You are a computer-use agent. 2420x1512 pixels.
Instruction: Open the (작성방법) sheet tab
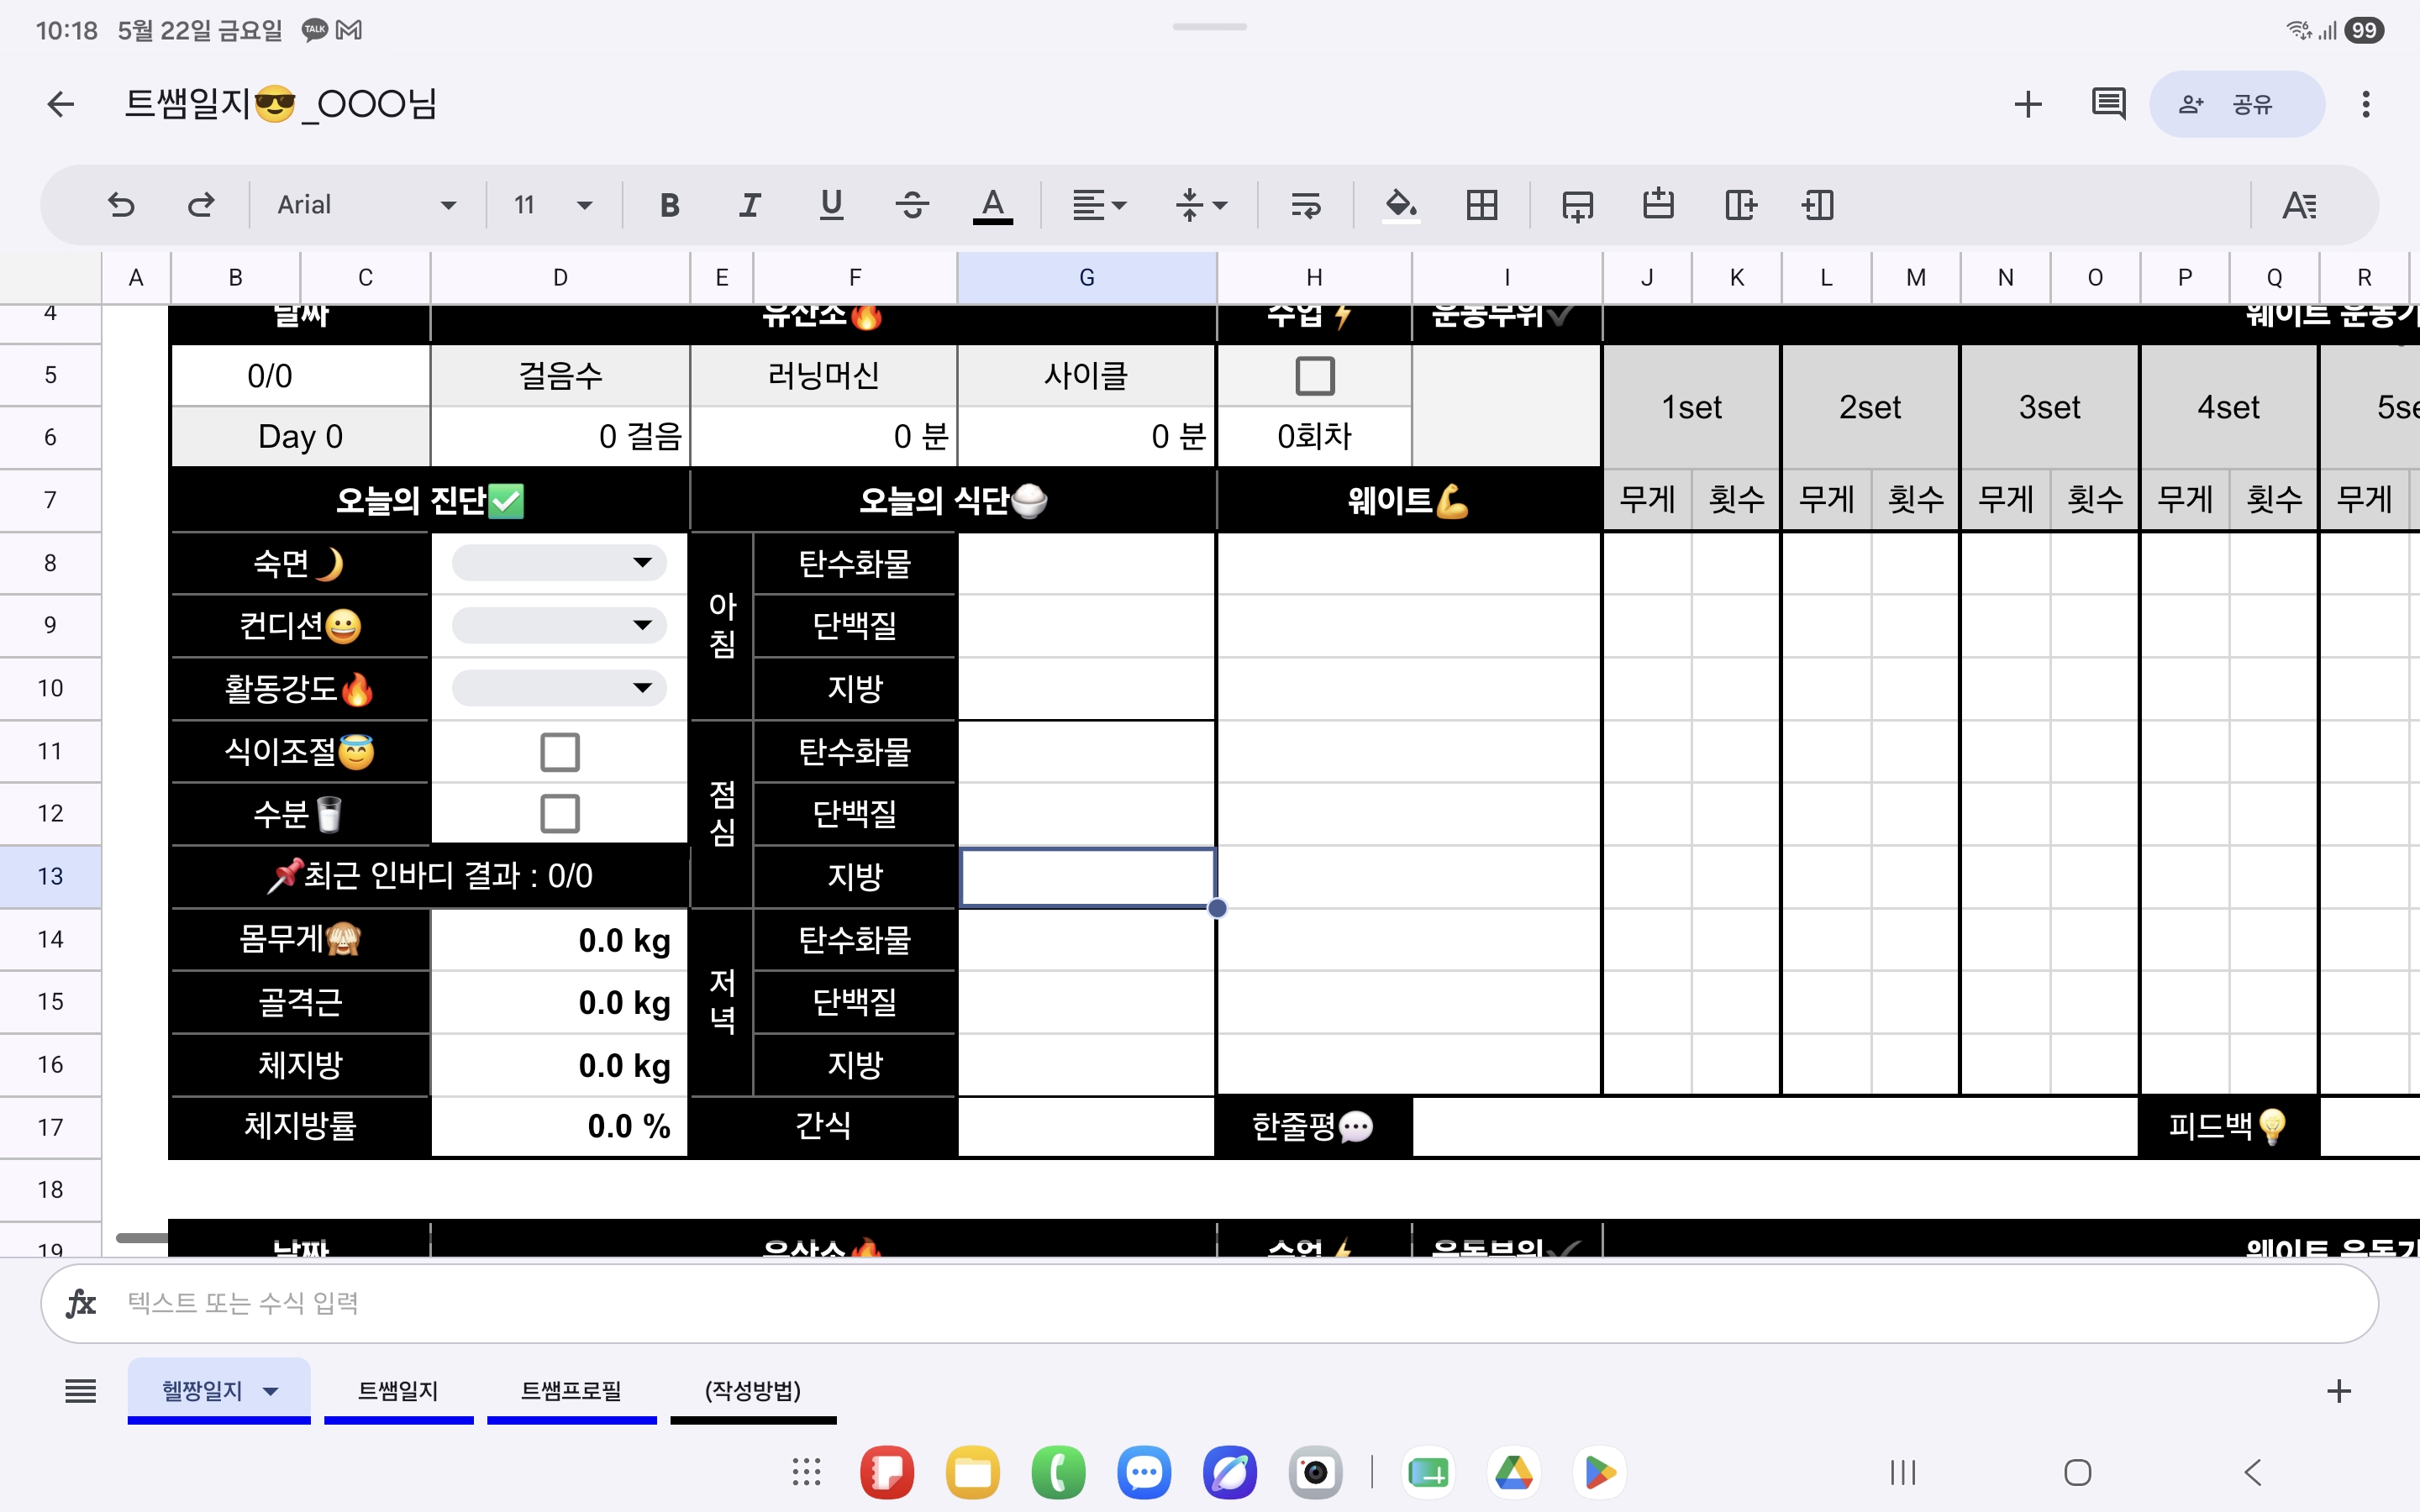click(753, 1390)
